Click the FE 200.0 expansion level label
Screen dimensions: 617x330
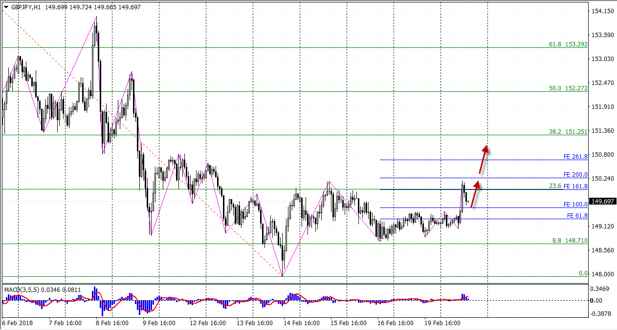tap(575, 175)
